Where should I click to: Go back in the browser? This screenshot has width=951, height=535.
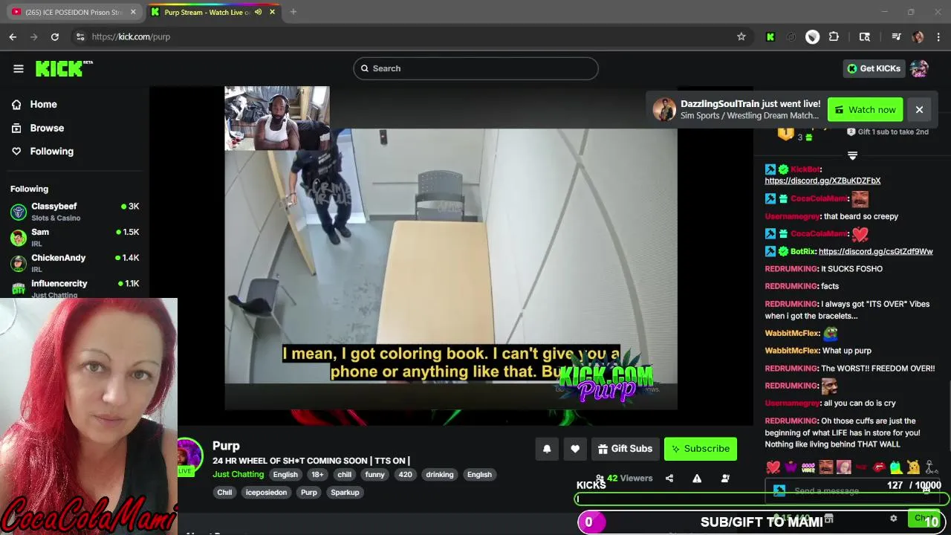pyautogui.click(x=13, y=36)
